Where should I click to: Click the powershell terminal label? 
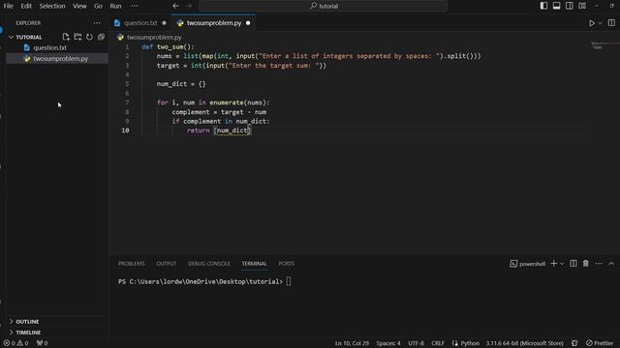pos(527,264)
